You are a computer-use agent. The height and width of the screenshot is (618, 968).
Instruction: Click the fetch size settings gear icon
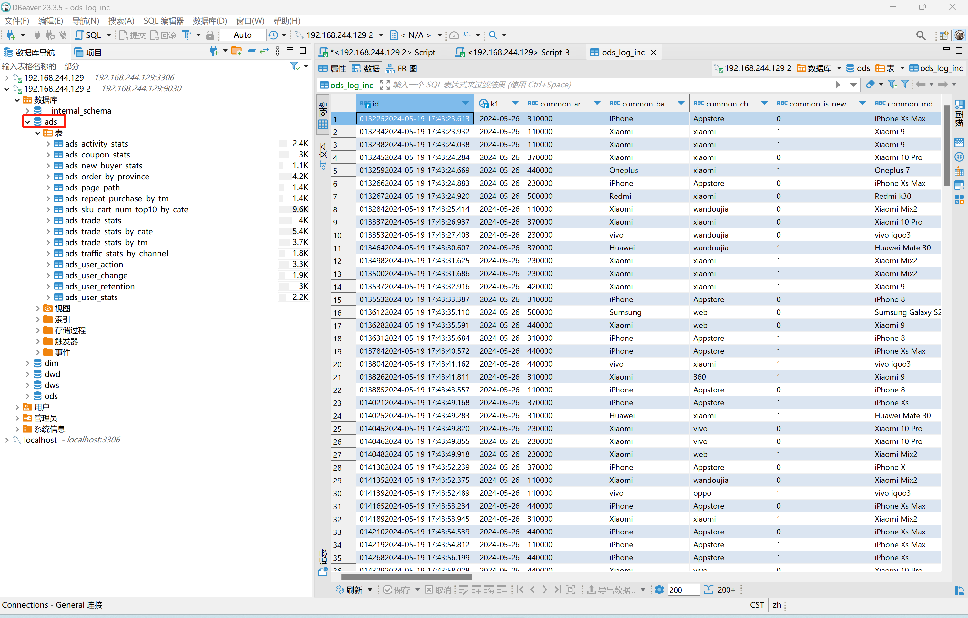point(659,590)
